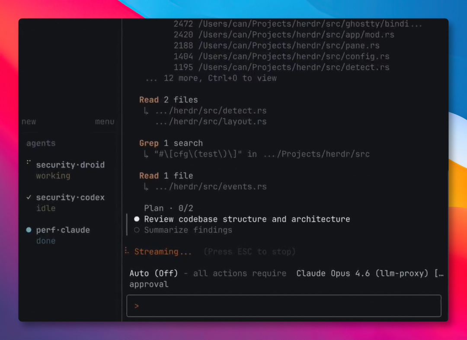Toggle the empty Summarize findings bullet
This screenshot has width=467, height=340.
pos(137,230)
